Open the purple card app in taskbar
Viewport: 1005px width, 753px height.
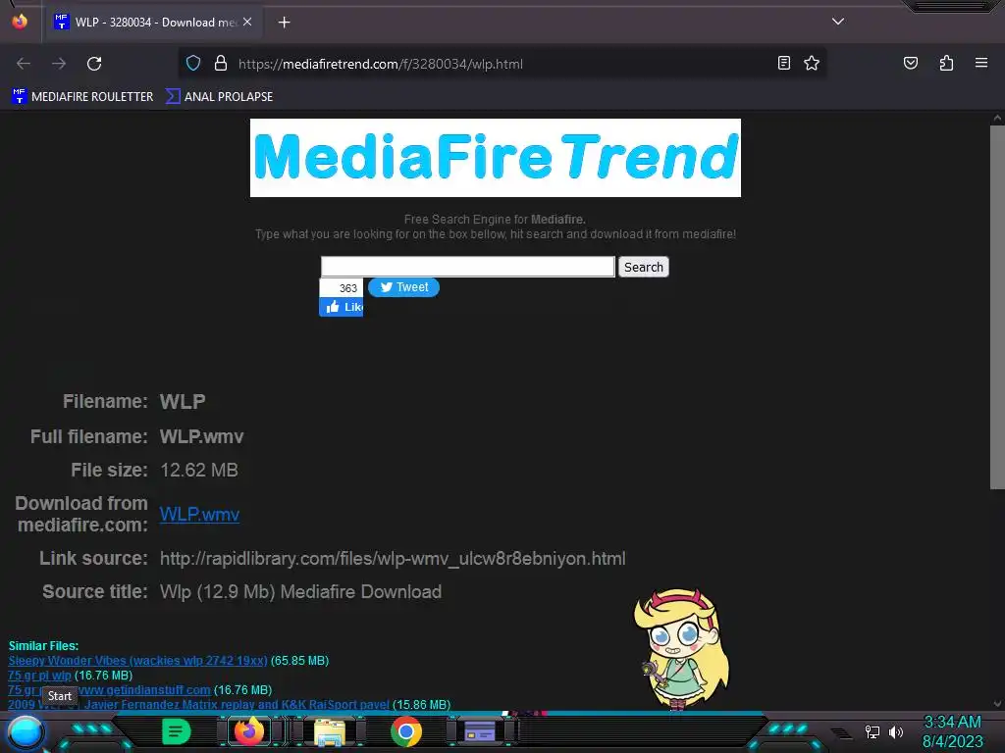click(479, 731)
